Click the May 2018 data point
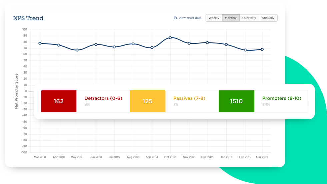327x184 pixels. 77,50
